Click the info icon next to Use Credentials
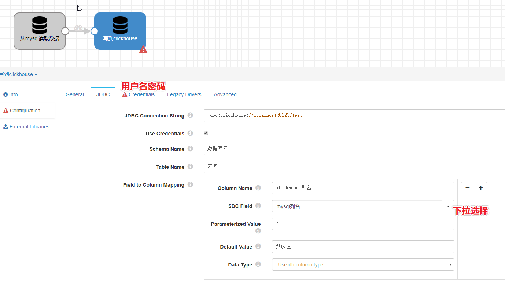505x284 pixels. coord(190,133)
